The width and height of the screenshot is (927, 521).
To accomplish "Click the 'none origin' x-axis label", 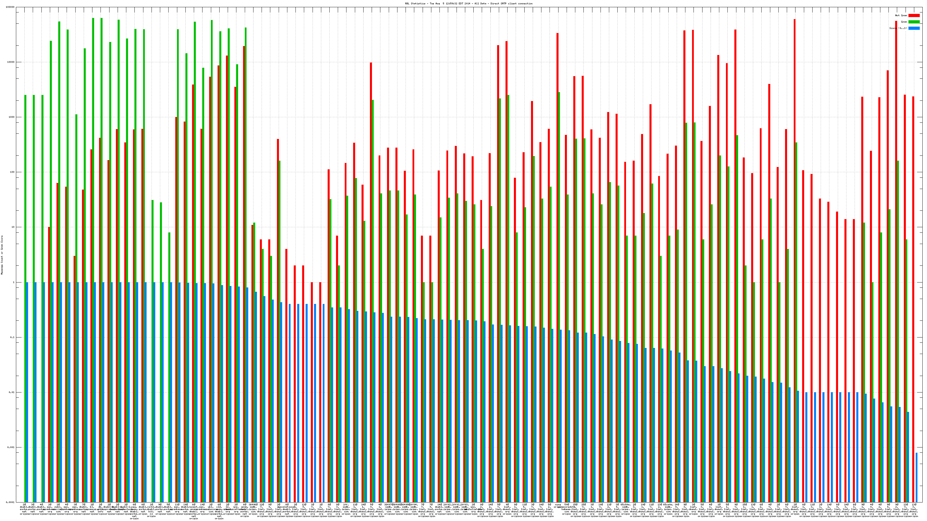I will pos(558,506).
